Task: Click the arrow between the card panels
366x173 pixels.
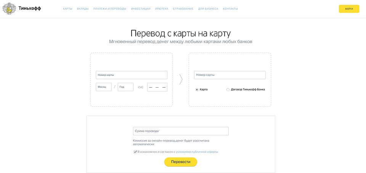Action: pos(181,79)
